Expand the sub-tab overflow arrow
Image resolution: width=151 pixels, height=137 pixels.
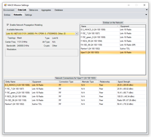click(146, 14)
